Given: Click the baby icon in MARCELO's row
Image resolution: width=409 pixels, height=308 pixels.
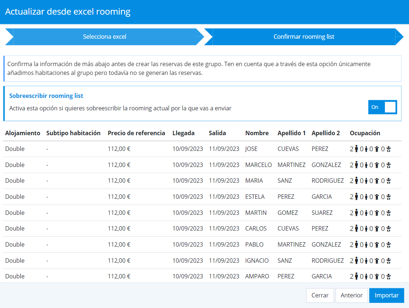Looking at the screenshot, I should pos(389,165).
